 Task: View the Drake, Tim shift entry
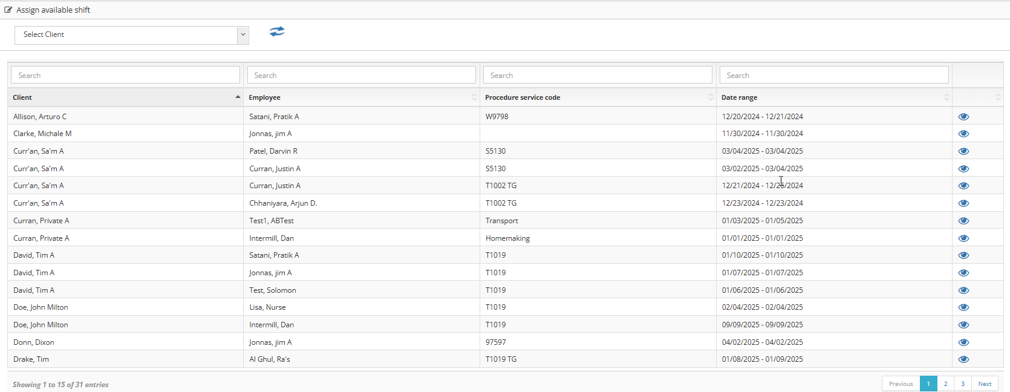point(963,359)
